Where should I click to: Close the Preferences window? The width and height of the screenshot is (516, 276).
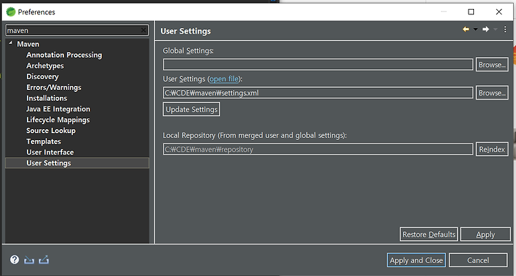click(x=499, y=12)
